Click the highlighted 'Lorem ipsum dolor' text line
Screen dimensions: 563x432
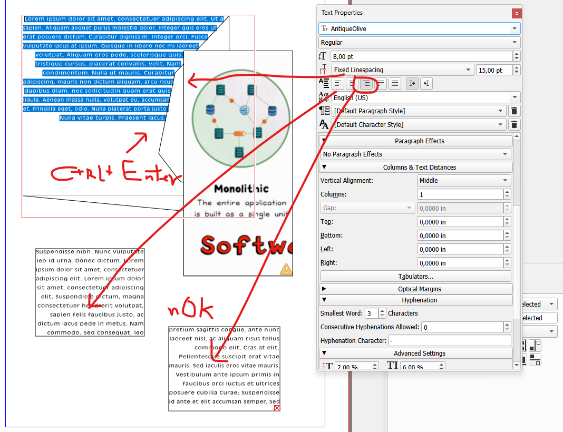(x=123, y=18)
